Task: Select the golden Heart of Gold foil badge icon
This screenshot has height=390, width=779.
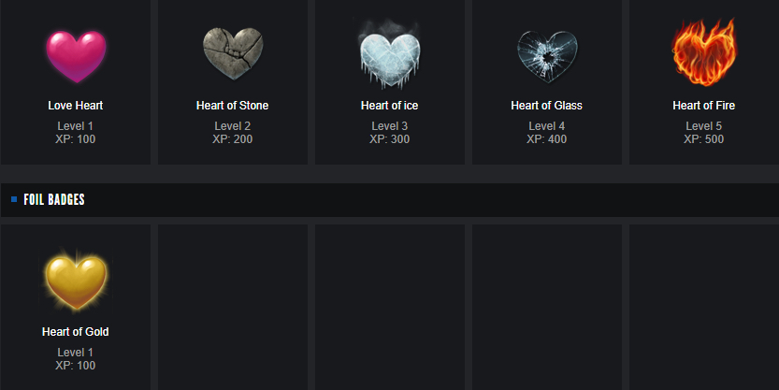Action: [76, 282]
